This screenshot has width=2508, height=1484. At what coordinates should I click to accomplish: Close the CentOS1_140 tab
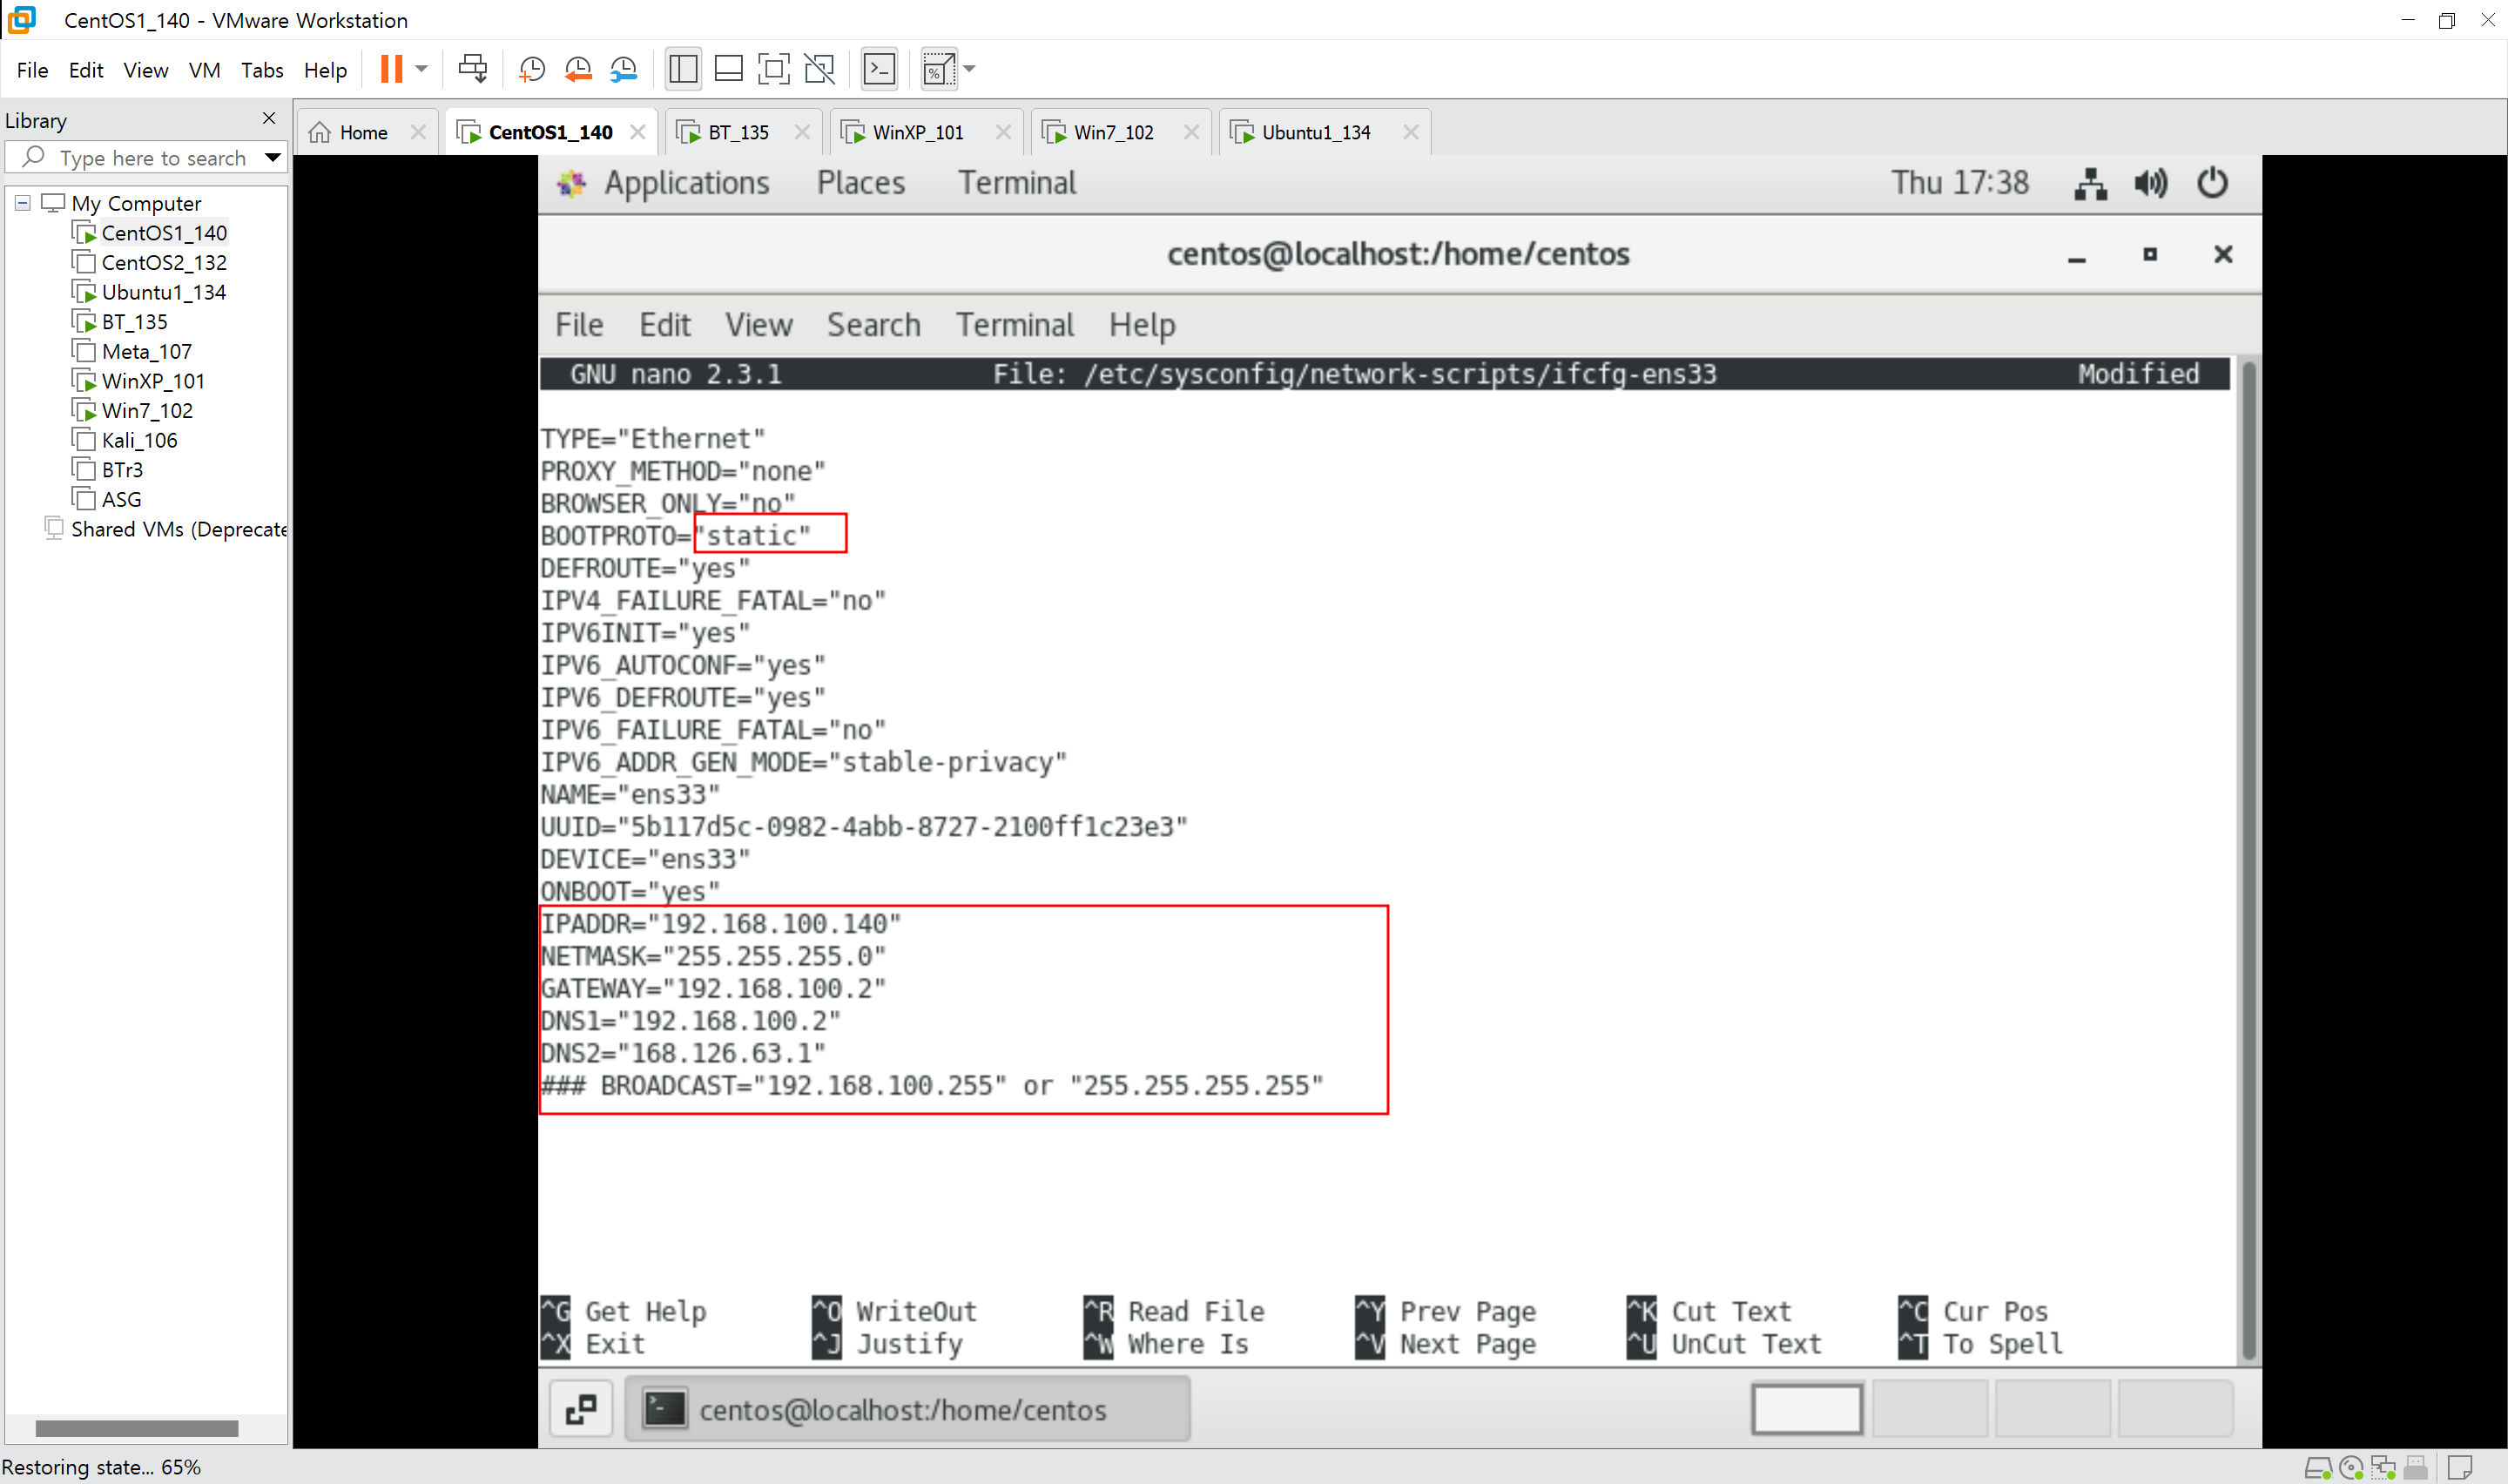637,132
